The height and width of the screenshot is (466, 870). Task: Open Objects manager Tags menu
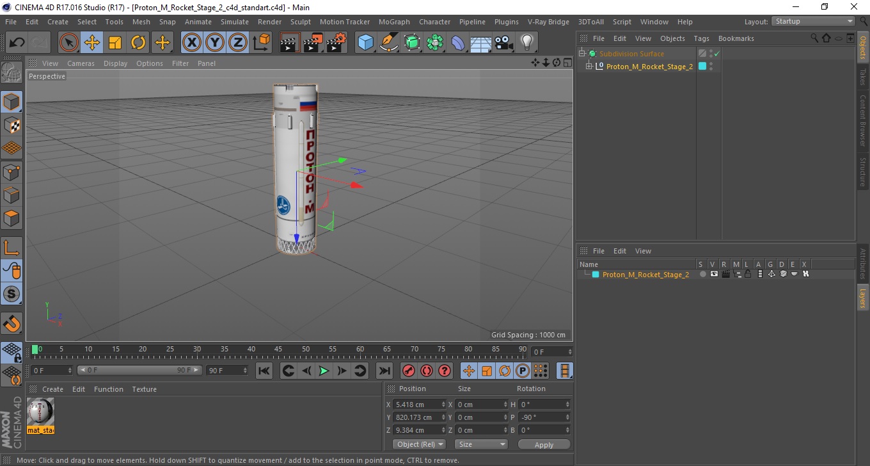click(701, 38)
